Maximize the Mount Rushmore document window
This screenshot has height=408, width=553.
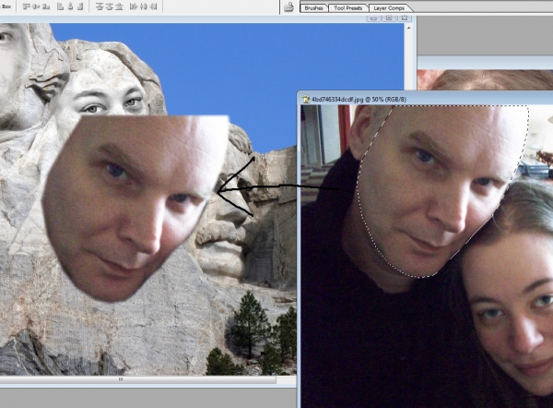pyautogui.click(x=389, y=18)
